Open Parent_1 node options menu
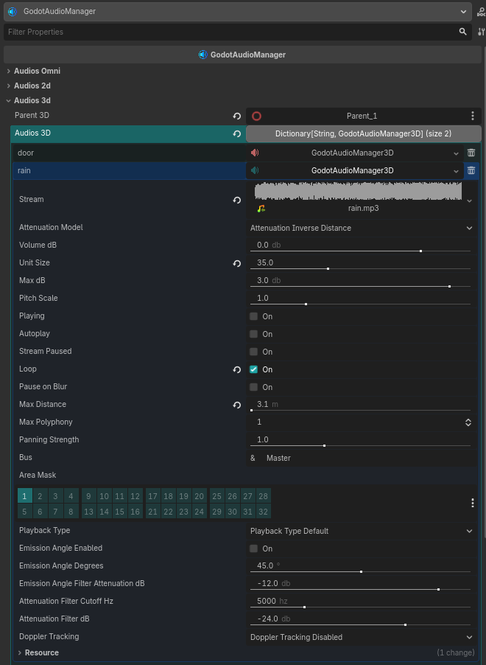 (473, 116)
